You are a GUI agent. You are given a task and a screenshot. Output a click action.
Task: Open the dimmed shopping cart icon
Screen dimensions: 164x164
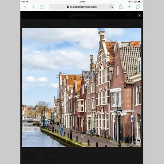coord(129,15)
